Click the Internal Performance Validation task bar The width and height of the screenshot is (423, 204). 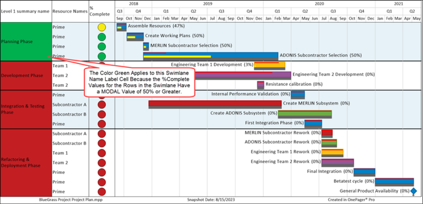298,95
